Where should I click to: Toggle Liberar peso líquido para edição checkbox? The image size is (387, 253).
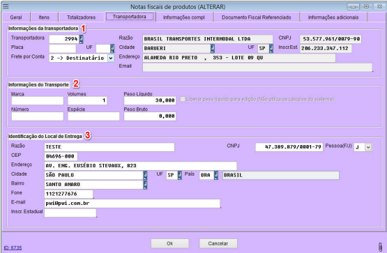pyautogui.click(x=183, y=99)
